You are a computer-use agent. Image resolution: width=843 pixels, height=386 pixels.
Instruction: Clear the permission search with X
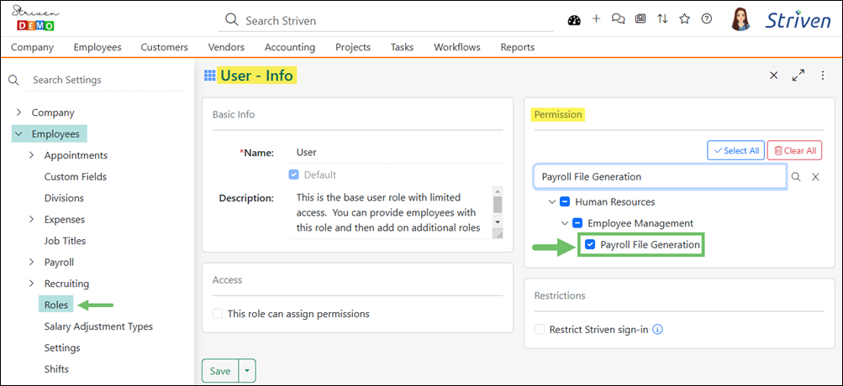(x=815, y=176)
